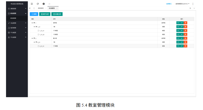203x110 pixels.
Task: Edit row 1 with pencil icon
Action: click(x=182, y=23)
